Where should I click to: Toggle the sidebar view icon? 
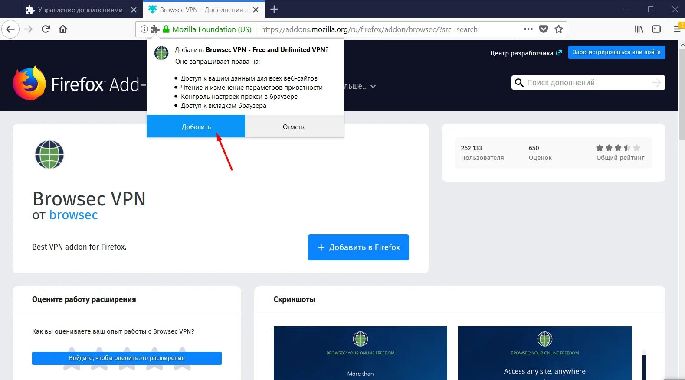pyautogui.click(x=656, y=29)
